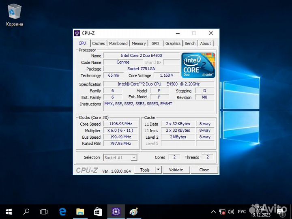Click the CPU-Z taskbar button
Screen dimensions: 292x219
(116, 212)
